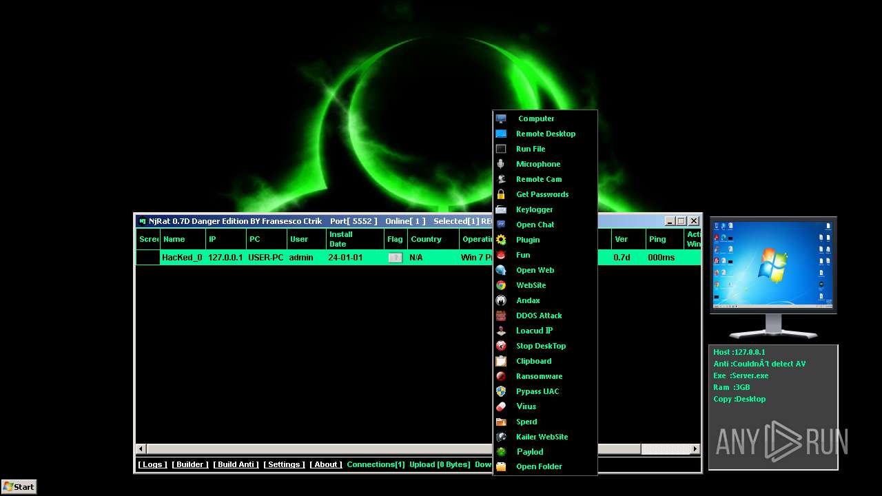Click the Clipboard icon
This screenshot has width=882, height=496.
tap(501, 361)
